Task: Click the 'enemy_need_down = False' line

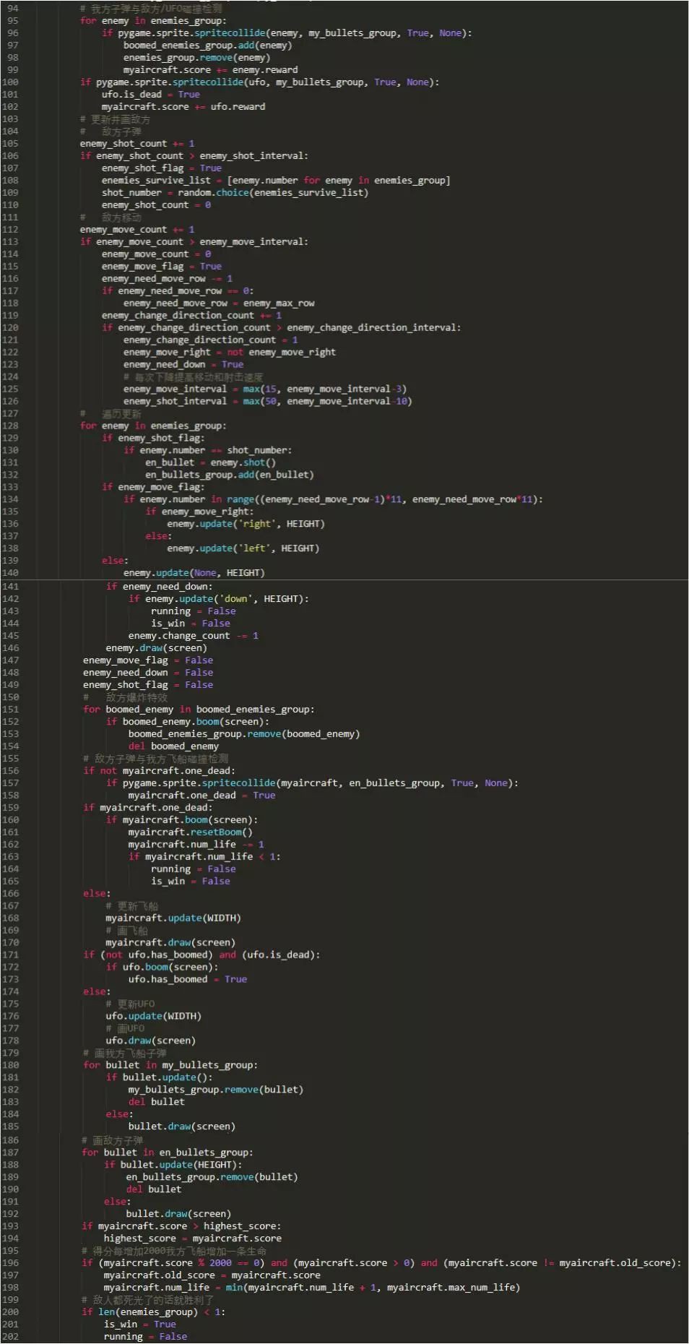Action: 148,673
